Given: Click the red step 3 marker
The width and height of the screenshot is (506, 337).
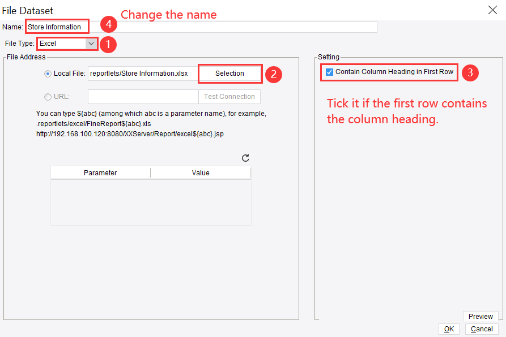Looking at the screenshot, I should [470, 72].
